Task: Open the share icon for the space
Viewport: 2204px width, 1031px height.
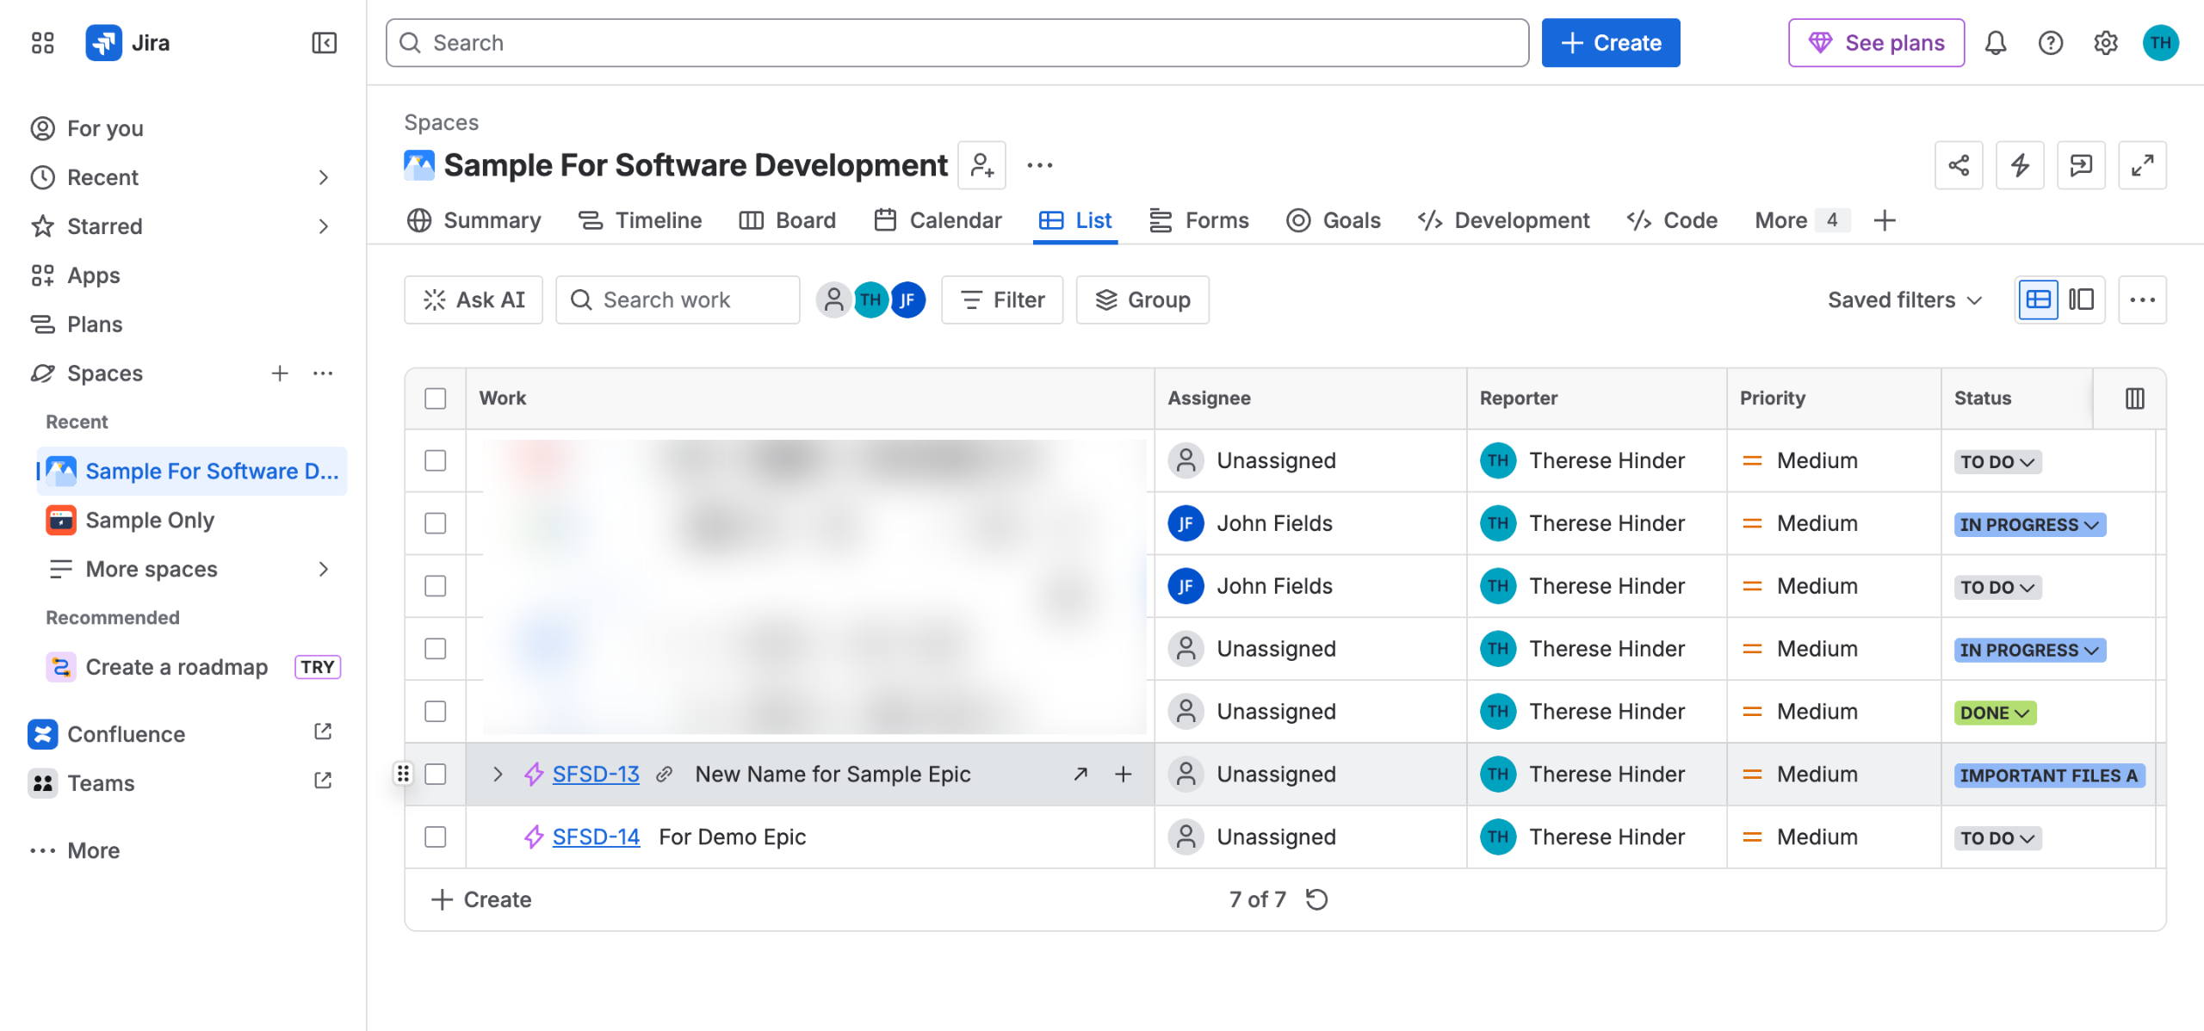Action: (1959, 165)
